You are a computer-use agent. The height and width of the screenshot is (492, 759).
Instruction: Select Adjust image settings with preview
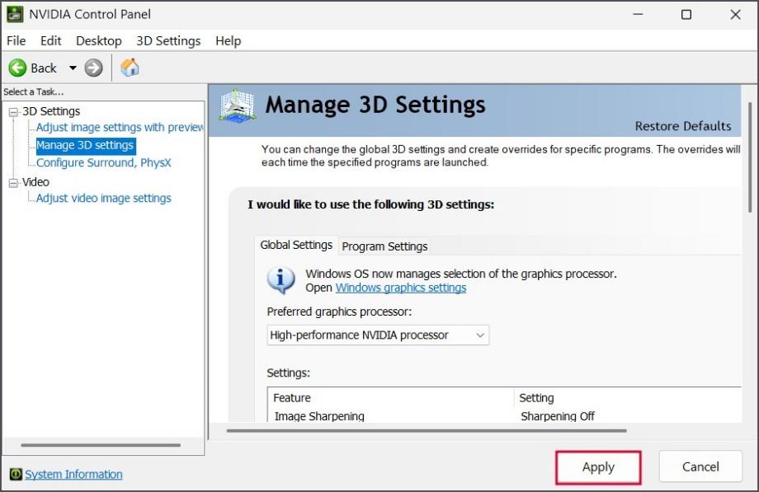(x=120, y=127)
